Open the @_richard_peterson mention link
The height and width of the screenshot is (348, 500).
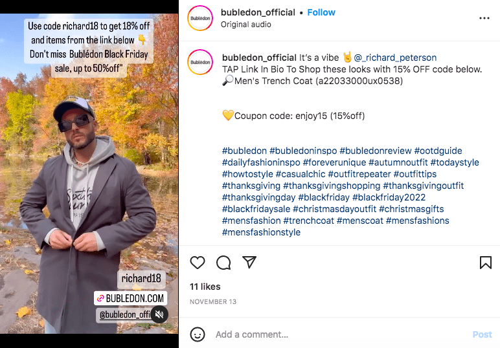[395, 58]
